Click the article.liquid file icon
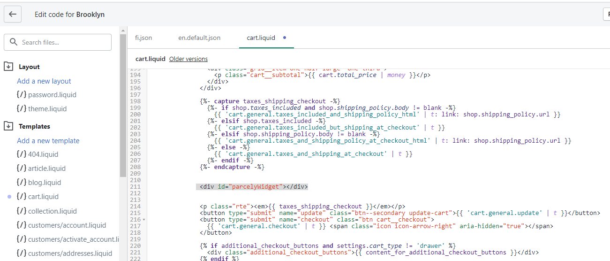 tap(21, 169)
